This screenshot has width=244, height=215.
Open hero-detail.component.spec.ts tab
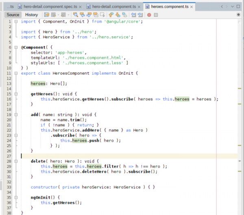[x=50, y=7]
